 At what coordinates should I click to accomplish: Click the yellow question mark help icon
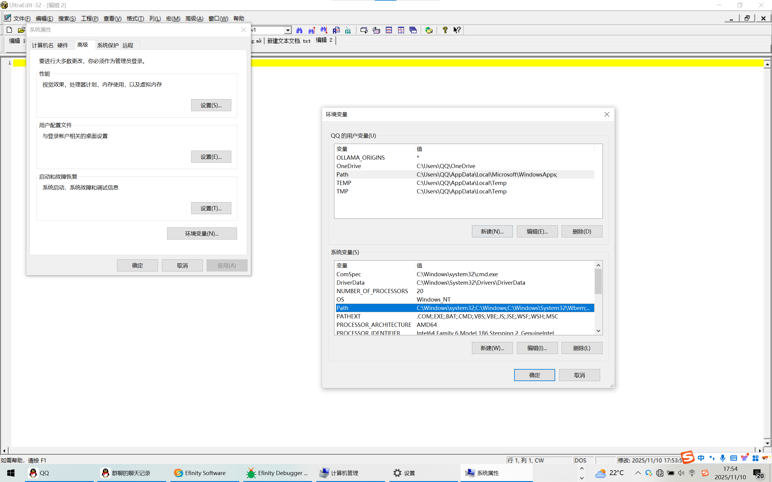(445, 30)
